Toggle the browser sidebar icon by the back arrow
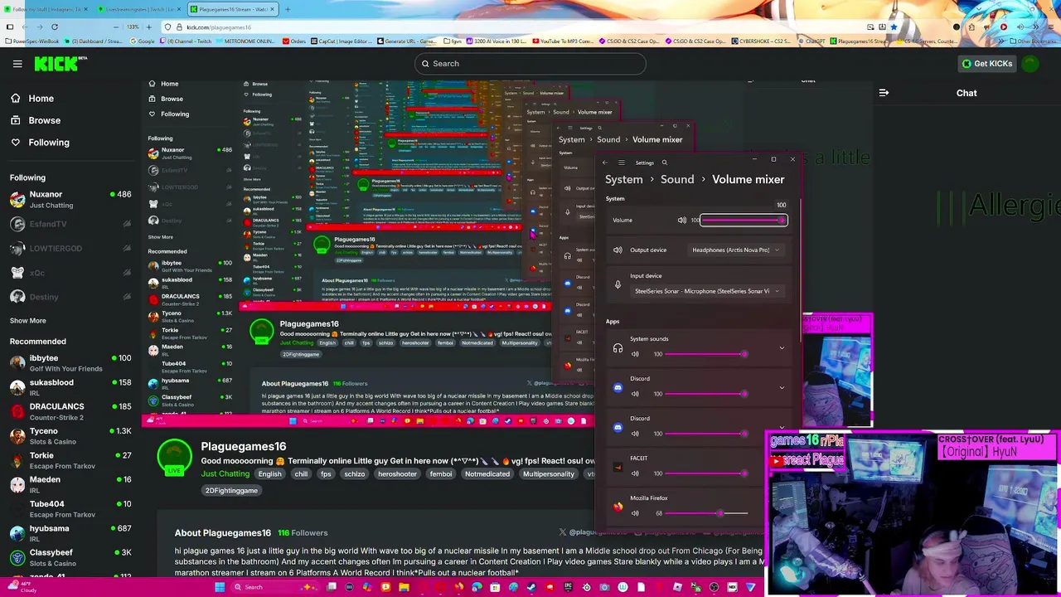Image resolution: width=1061 pixels, height=597 pixels. pyautogui.click(x=9, y=27)
